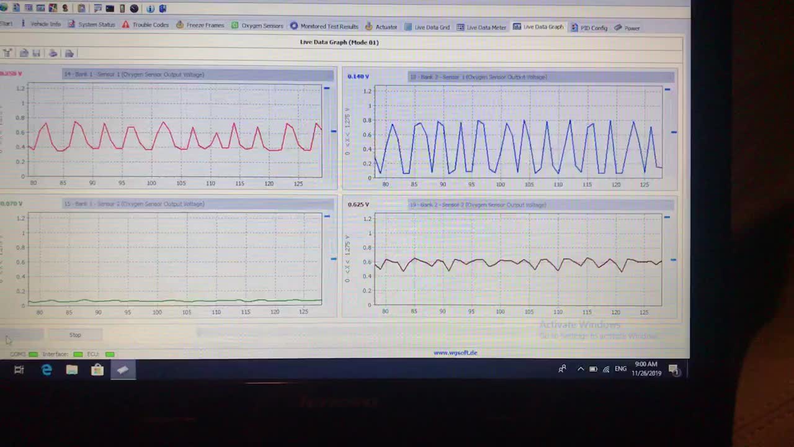Click the network icon in system tray

(606, 369)
